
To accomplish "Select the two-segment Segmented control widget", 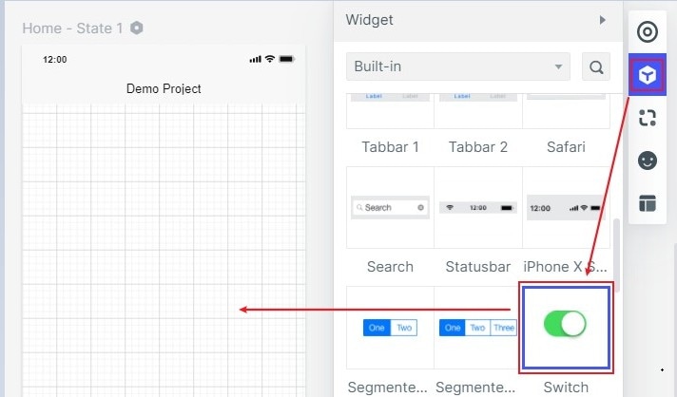I will (x=390, y=328).
